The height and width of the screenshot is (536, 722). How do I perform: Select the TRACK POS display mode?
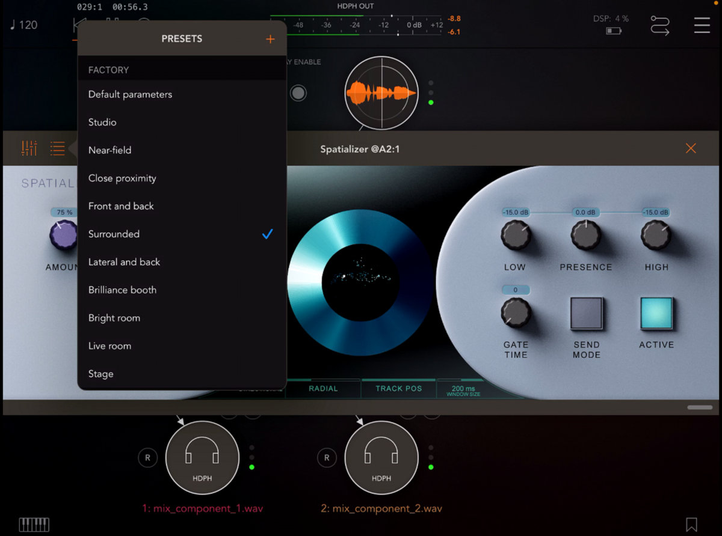(398, 388)
